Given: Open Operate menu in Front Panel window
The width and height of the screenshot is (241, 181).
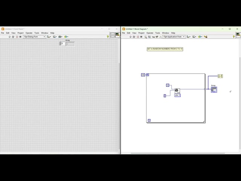Looking at the screenshot, I should coord(29,33).
